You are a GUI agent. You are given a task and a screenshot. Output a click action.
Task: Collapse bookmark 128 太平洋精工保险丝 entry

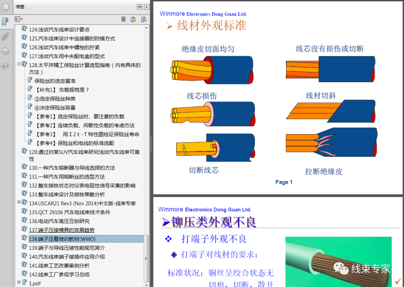(19, 64)
